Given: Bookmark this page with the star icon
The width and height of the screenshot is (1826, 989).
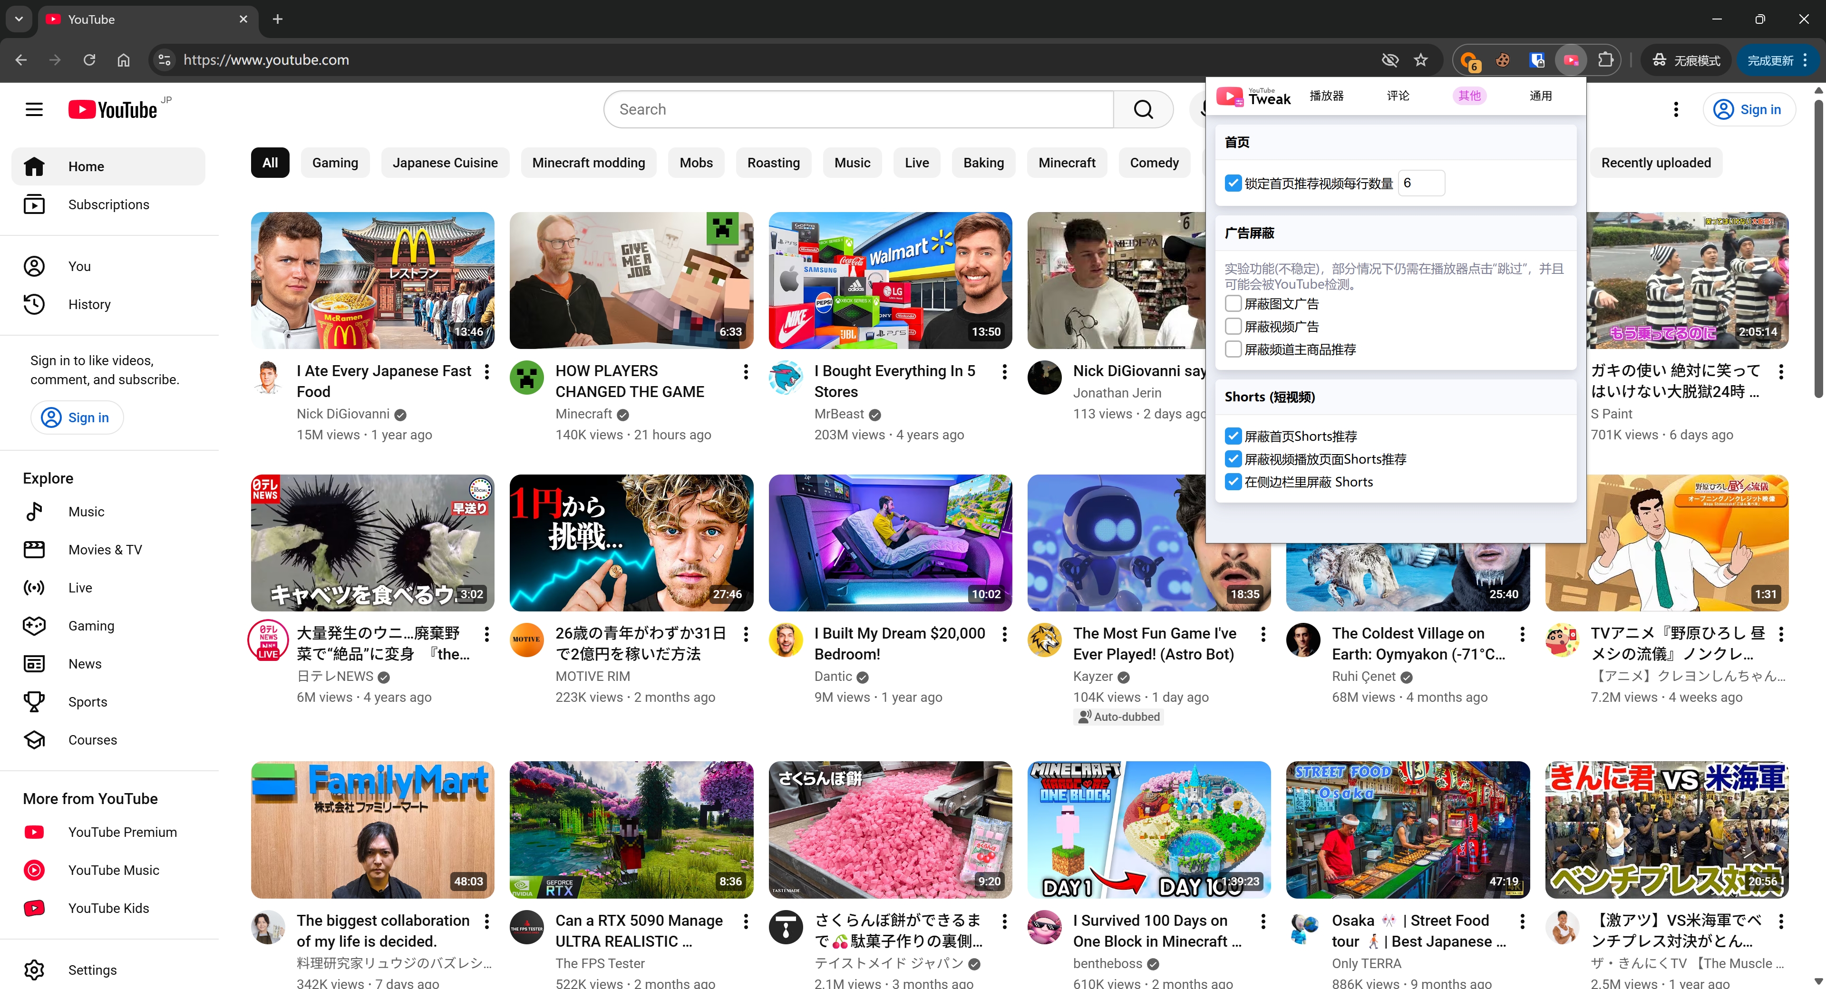Looking at the screenshot, I should pos(1420,60).
